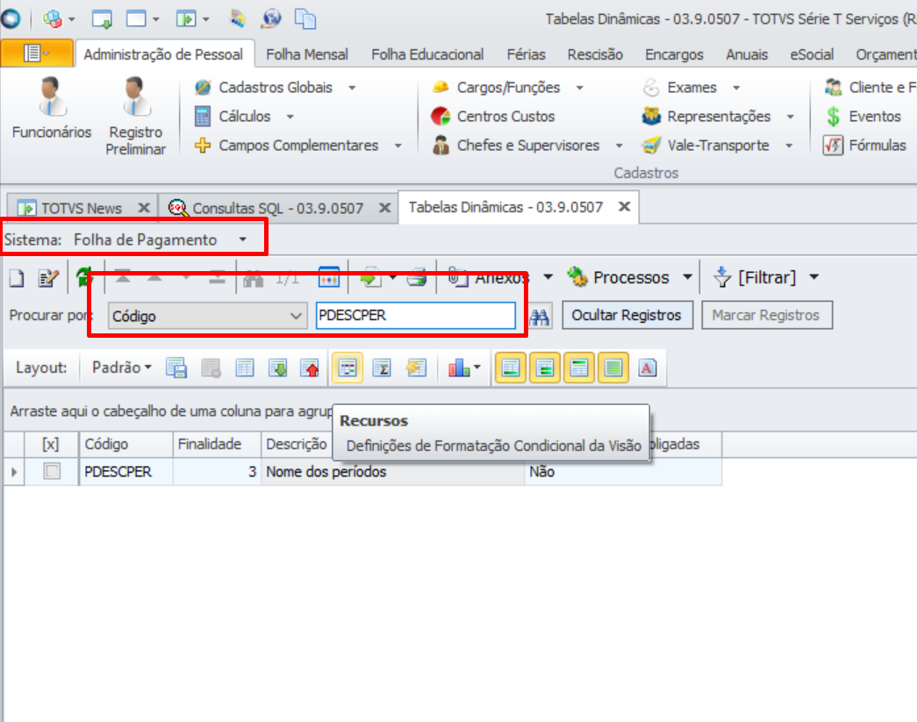Expand Cadastros Globais dropdown

tap(352, 88)
